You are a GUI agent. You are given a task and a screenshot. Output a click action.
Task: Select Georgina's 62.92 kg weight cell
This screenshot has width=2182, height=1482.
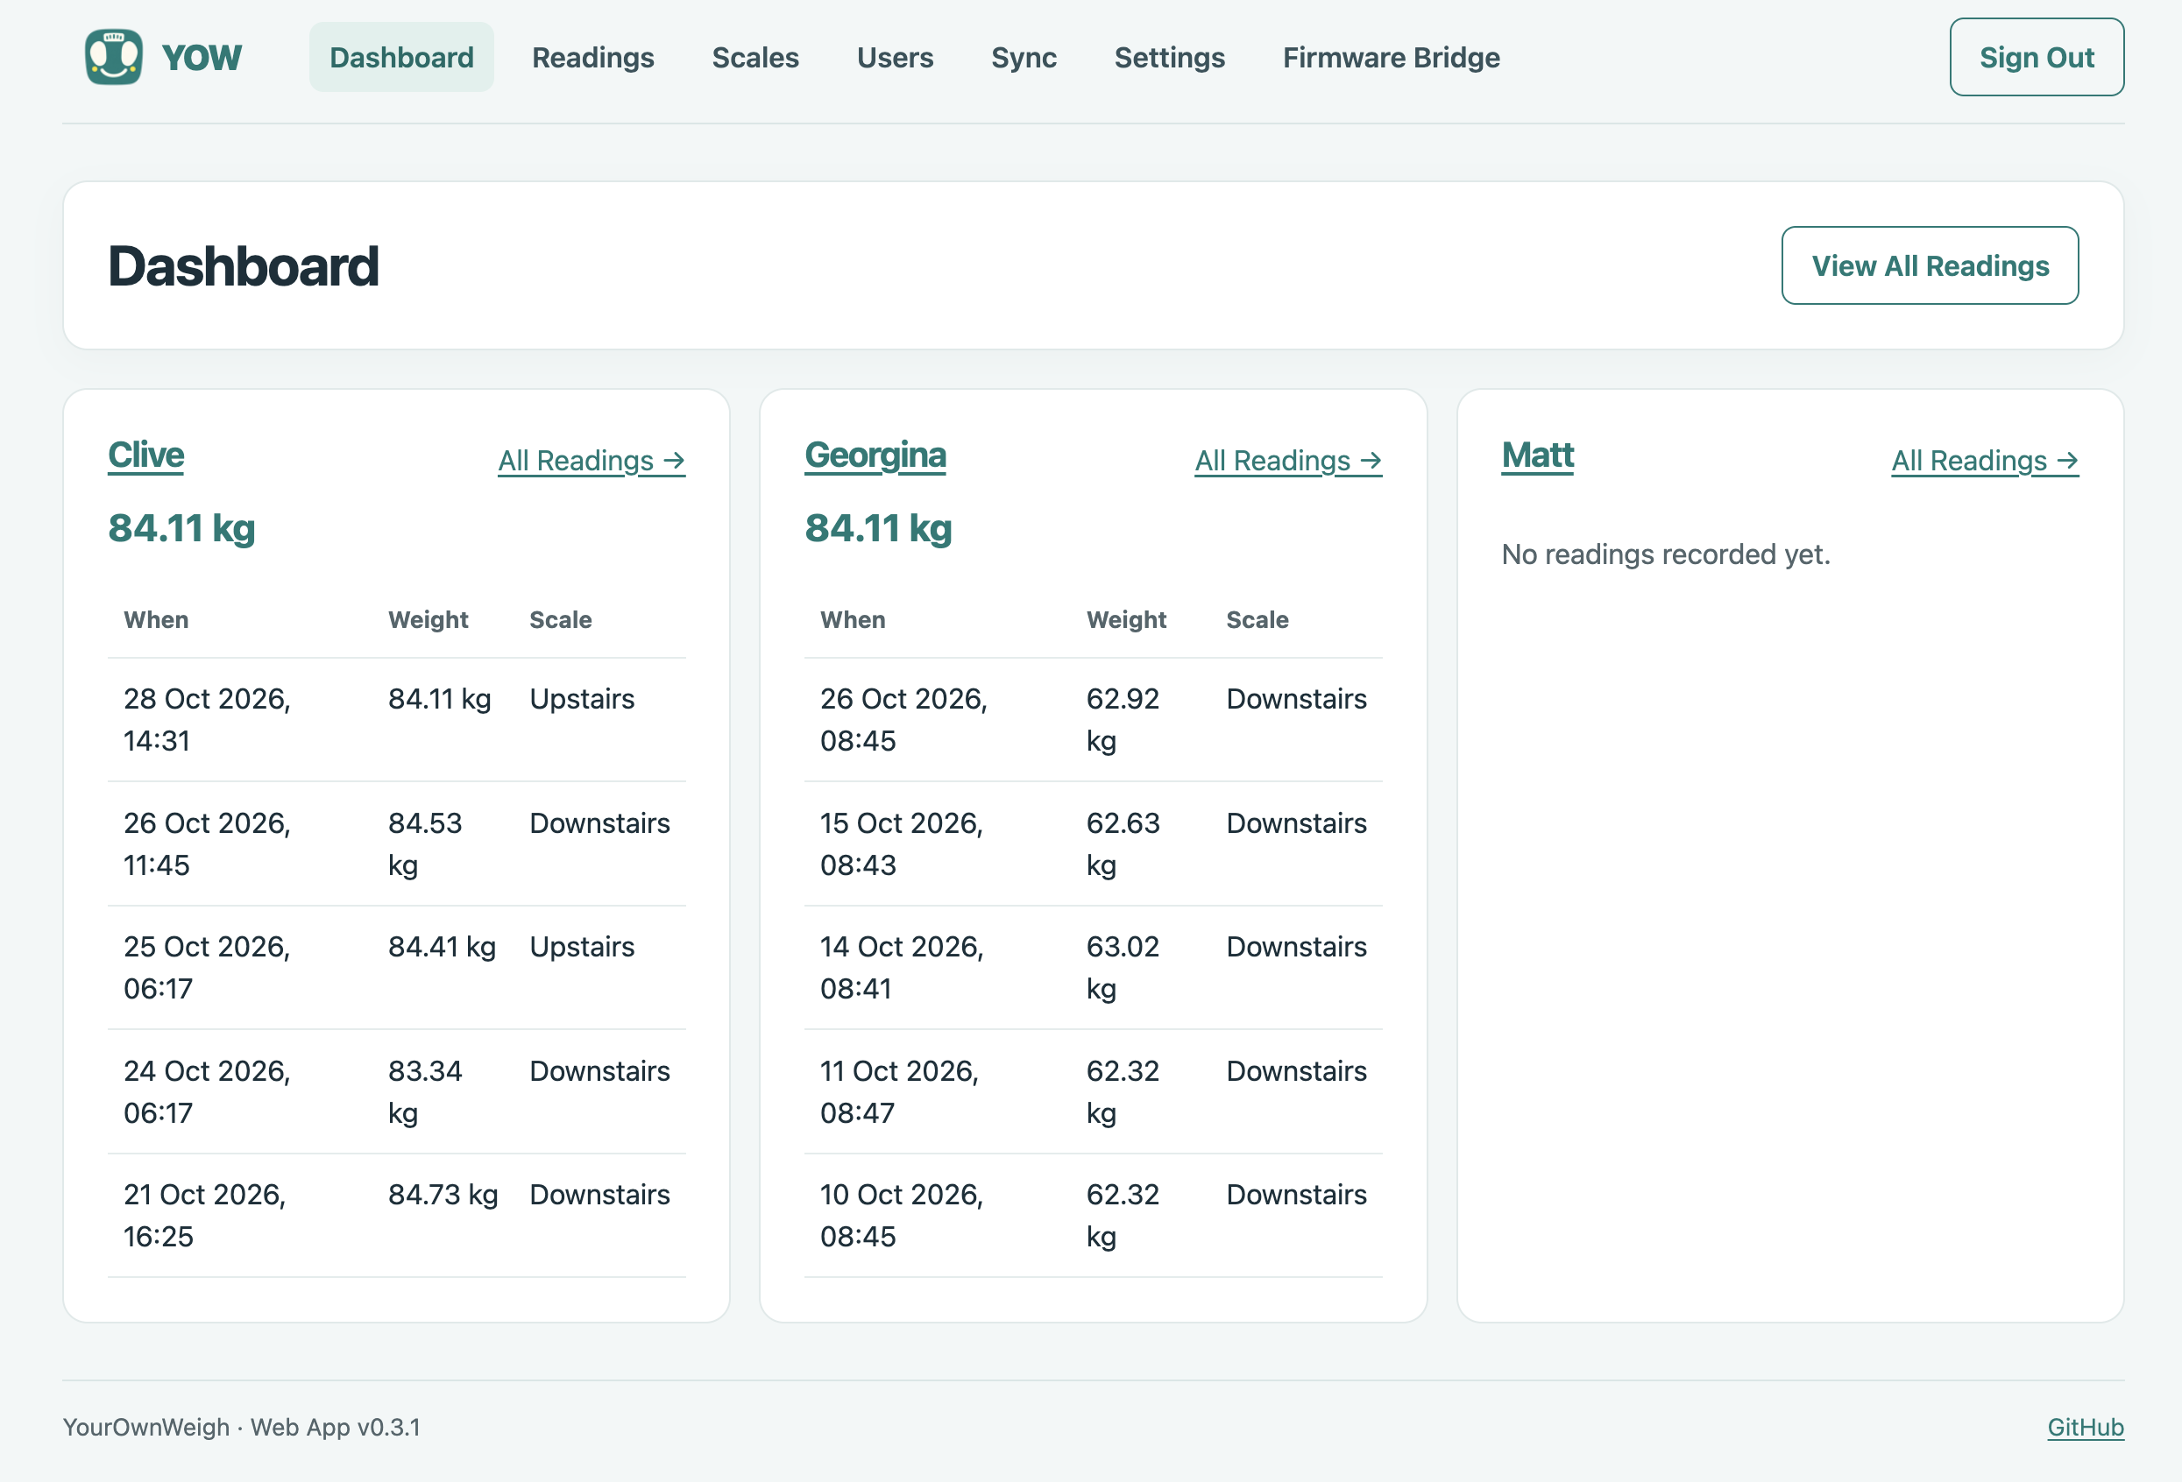tap(1123, 720)
